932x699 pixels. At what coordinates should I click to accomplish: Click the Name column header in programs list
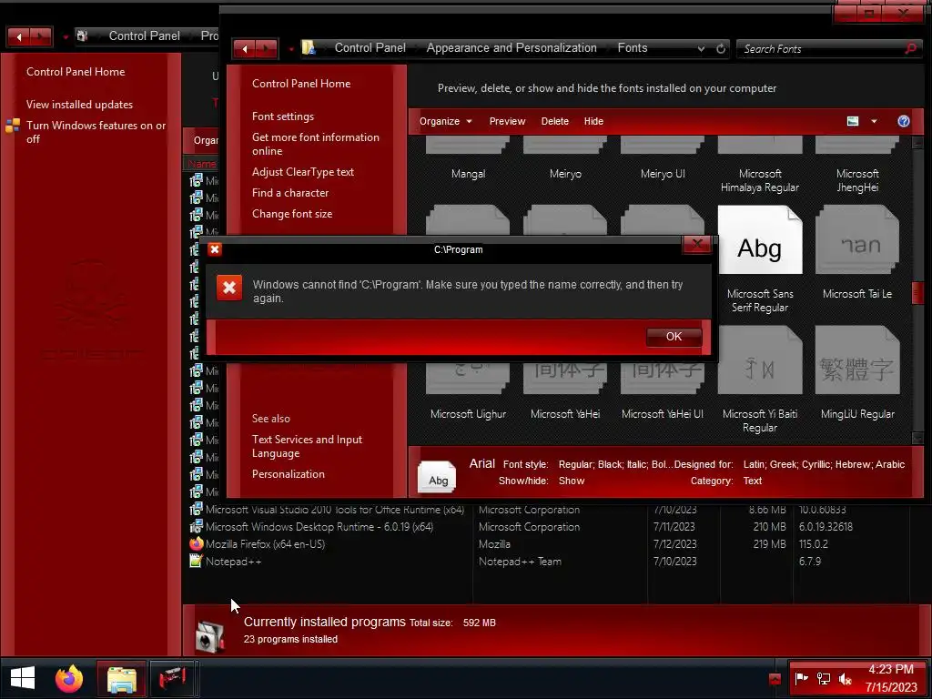tap(201, 164)
